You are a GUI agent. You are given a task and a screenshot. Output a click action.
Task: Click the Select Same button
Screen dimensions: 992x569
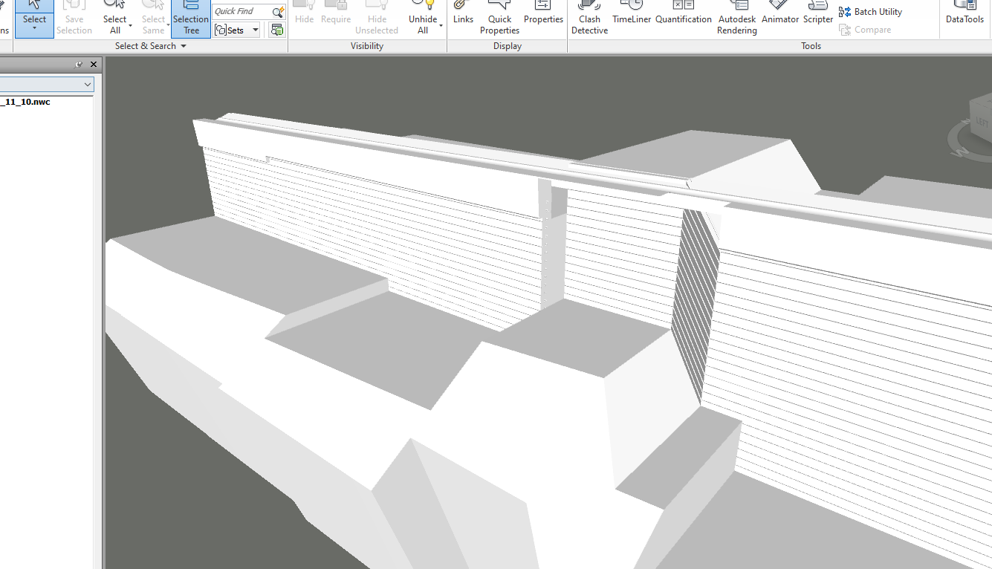[153, 19]
